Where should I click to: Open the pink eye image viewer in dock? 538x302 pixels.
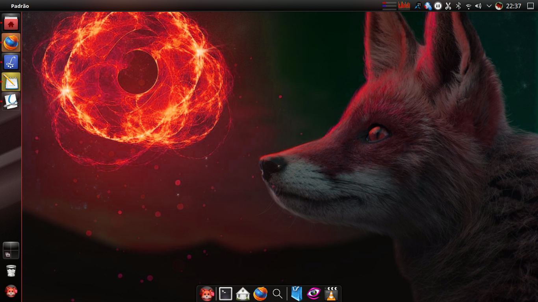314,294
